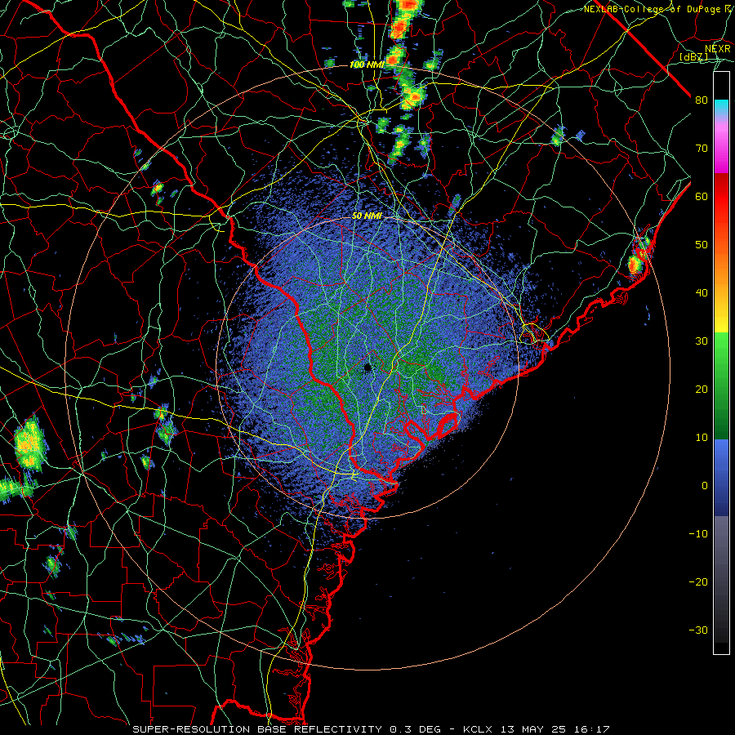Click the 30 value on the dBZ scale

click(702, 341)
